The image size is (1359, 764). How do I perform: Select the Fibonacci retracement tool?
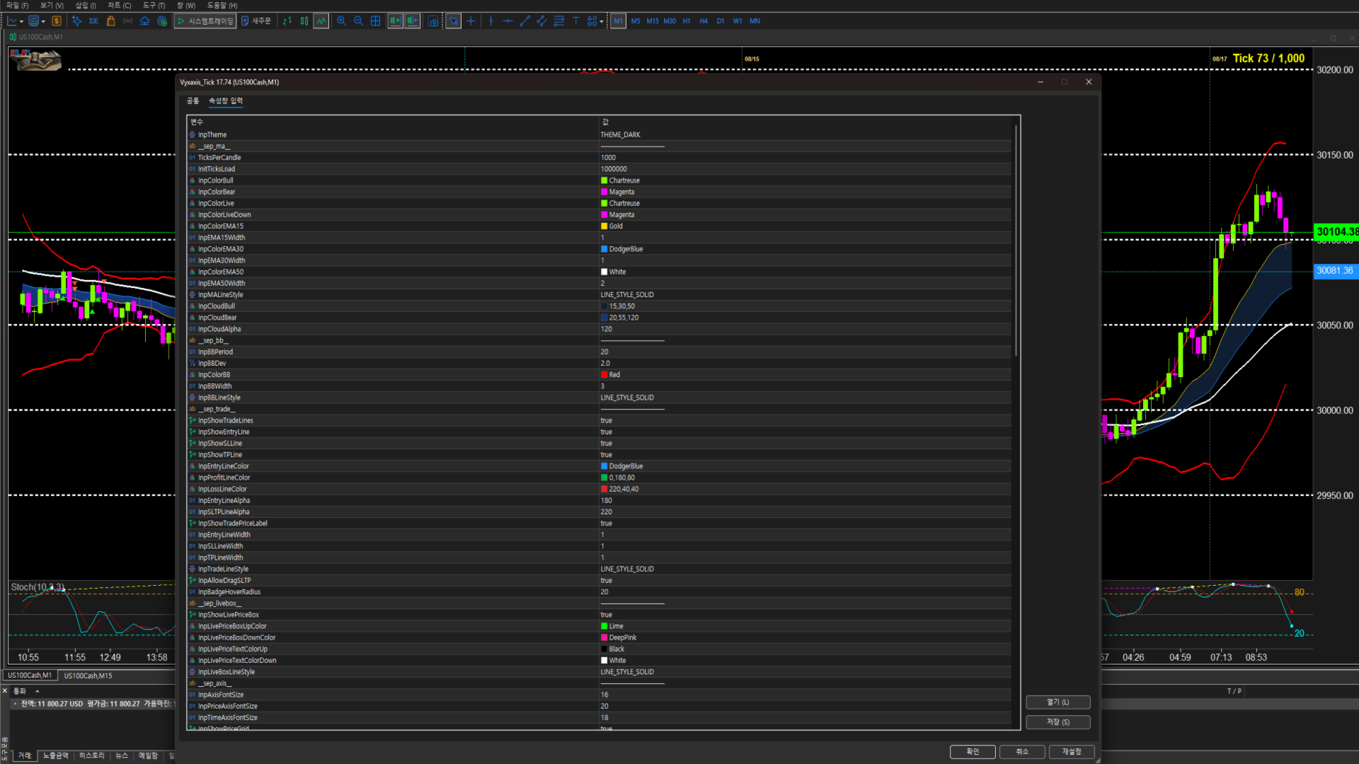coord(558,21)
